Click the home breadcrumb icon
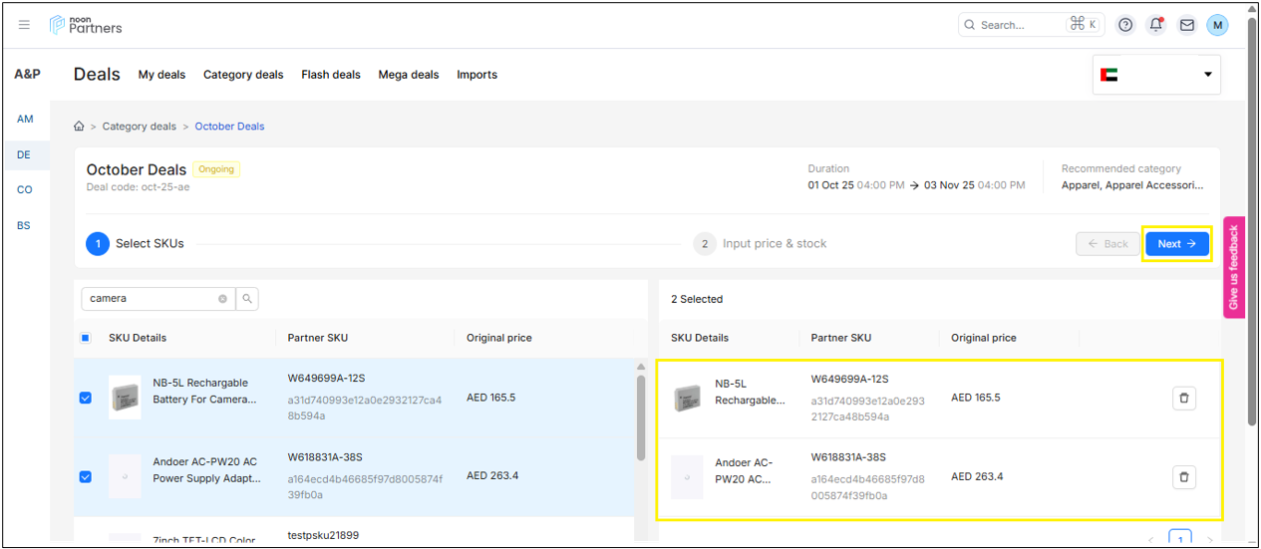Image resolution: width=1261 pixels, height=549 pixels. click(x=79, y=127)
